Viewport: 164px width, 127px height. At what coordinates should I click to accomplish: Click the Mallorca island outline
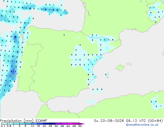[x=120, y=68]
